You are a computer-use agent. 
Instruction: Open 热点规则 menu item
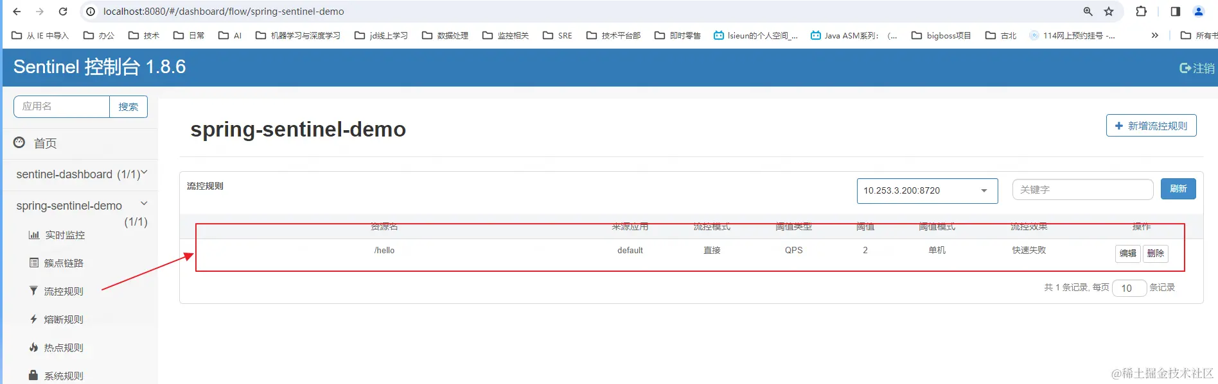coord(64,348)
